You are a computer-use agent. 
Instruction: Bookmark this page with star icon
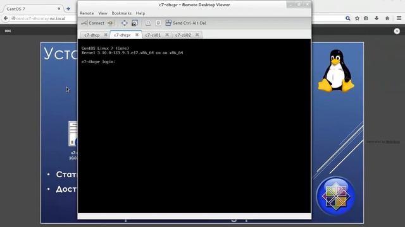coord(357,18)
